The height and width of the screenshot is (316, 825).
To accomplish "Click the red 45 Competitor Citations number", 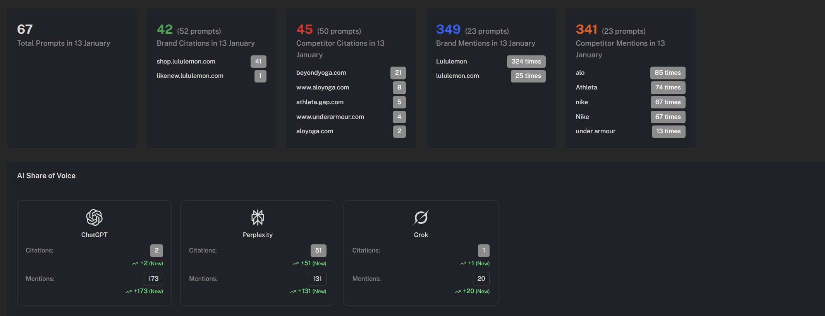I will click(x=304, y=29).
